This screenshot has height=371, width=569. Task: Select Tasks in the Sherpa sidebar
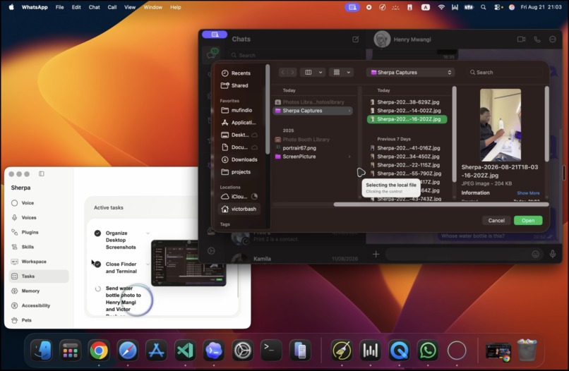click(38, 276)
